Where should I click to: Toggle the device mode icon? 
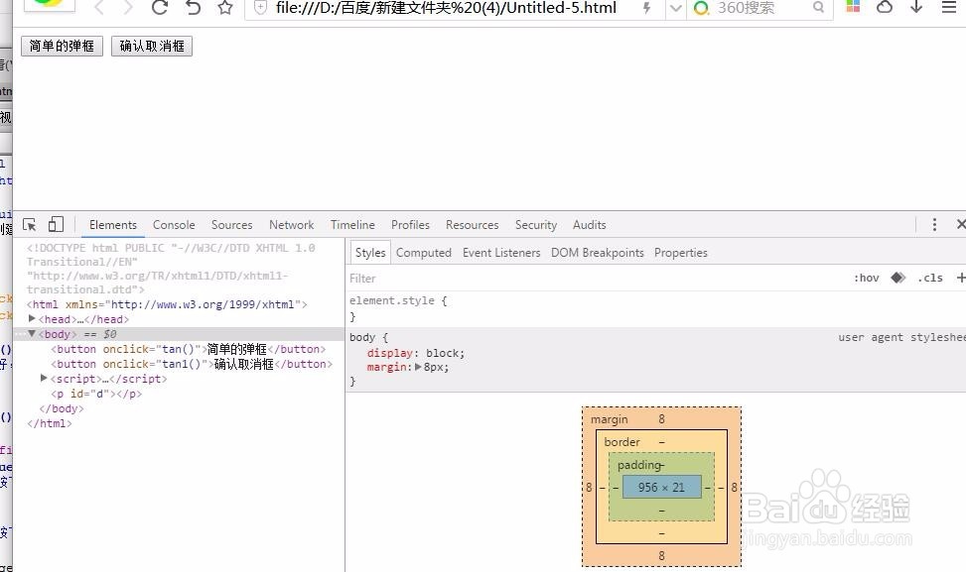click(56, 224)
